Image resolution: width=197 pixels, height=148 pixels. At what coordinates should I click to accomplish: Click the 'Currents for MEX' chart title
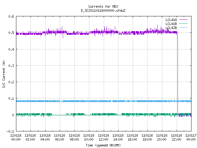pos(103,6)
